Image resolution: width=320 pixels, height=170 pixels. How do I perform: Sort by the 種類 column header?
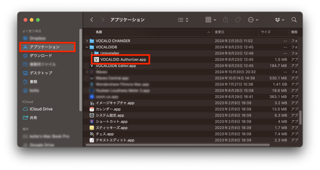click(294, 32)
